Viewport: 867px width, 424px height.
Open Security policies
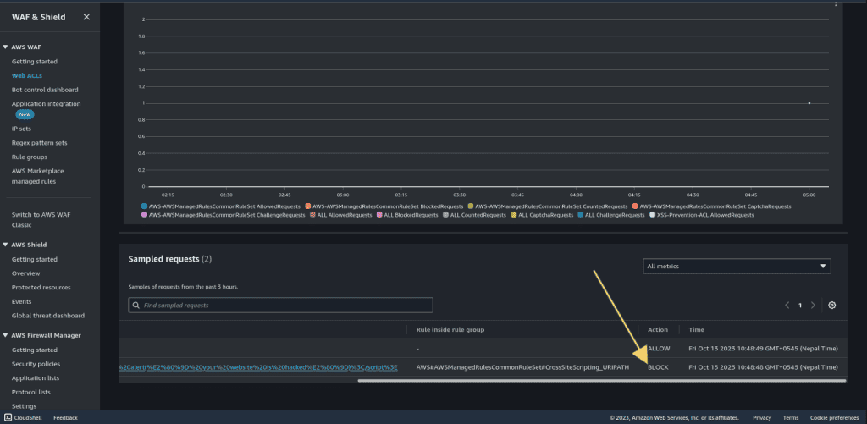(x=36, y=364)
